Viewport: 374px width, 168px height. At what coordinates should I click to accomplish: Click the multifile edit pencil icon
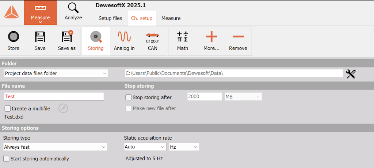click(x=63, y=108)
